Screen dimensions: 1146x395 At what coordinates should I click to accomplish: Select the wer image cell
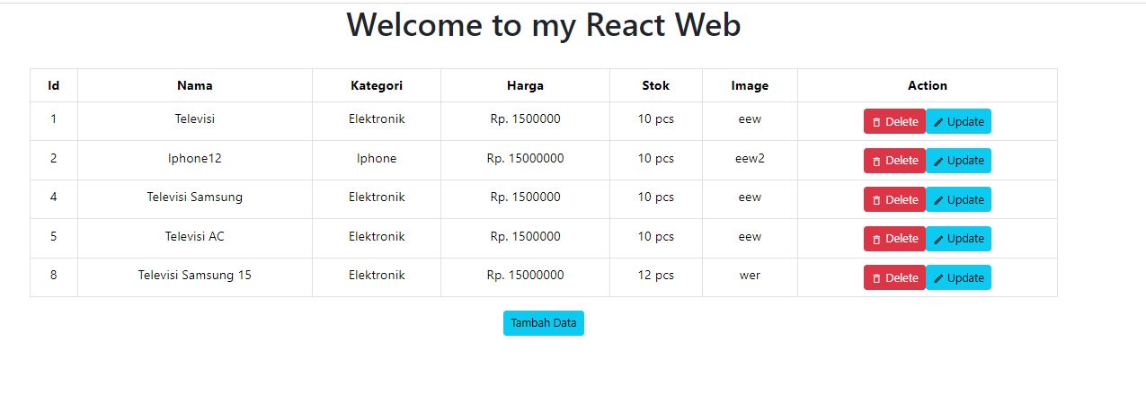click(x=750, y=276)
